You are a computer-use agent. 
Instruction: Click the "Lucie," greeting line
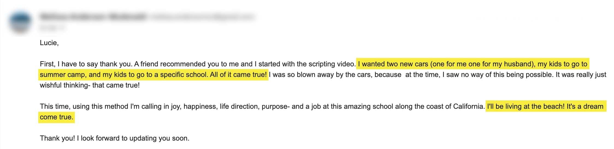click(x=49, y=43)
